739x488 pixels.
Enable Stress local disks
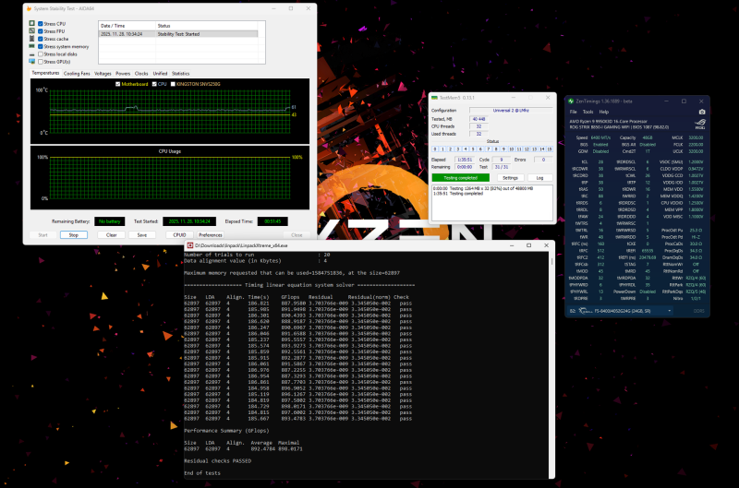click(41, 54)
